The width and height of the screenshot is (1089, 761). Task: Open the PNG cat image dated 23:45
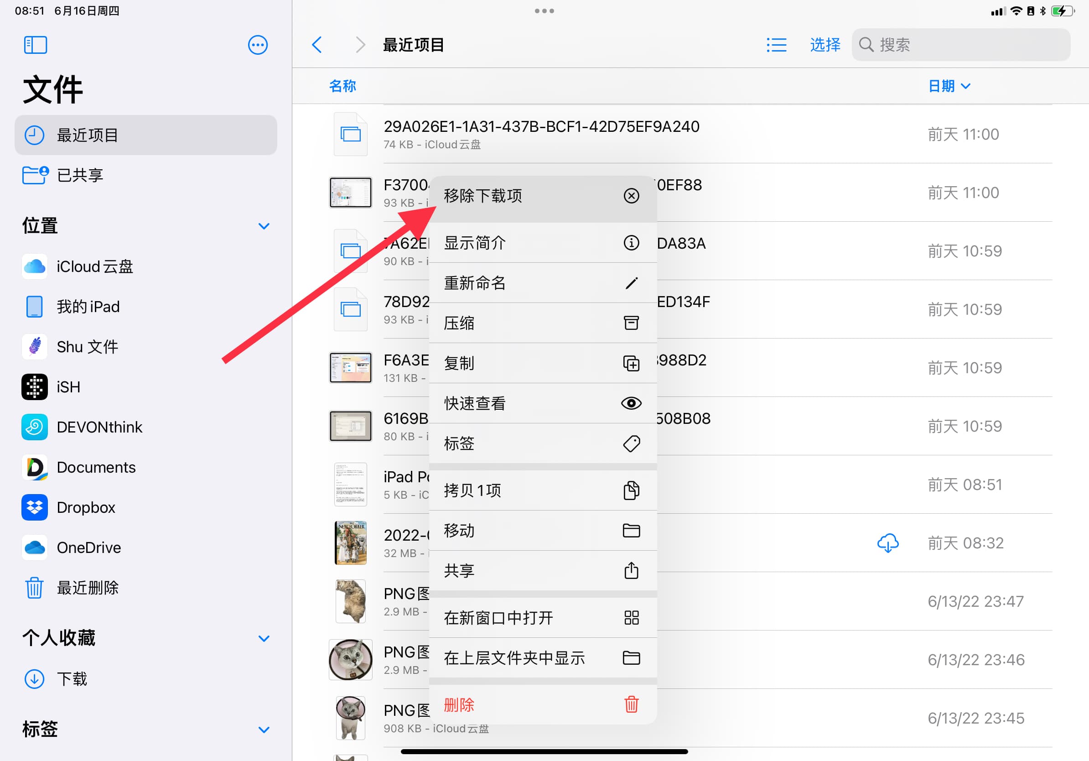pos(351,718)
